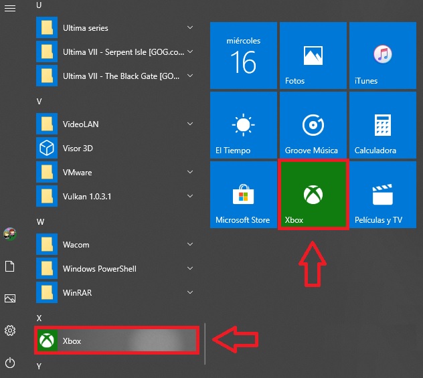Click the WinRAR folder icon
This screenshot has height=378, width=423.
tap(47, 292)
